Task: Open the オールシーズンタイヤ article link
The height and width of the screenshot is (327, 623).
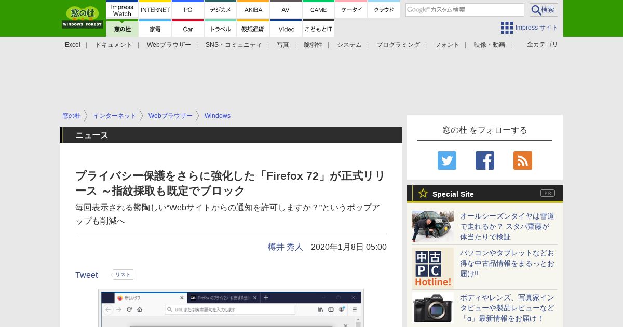Action: tap(507, 226)
